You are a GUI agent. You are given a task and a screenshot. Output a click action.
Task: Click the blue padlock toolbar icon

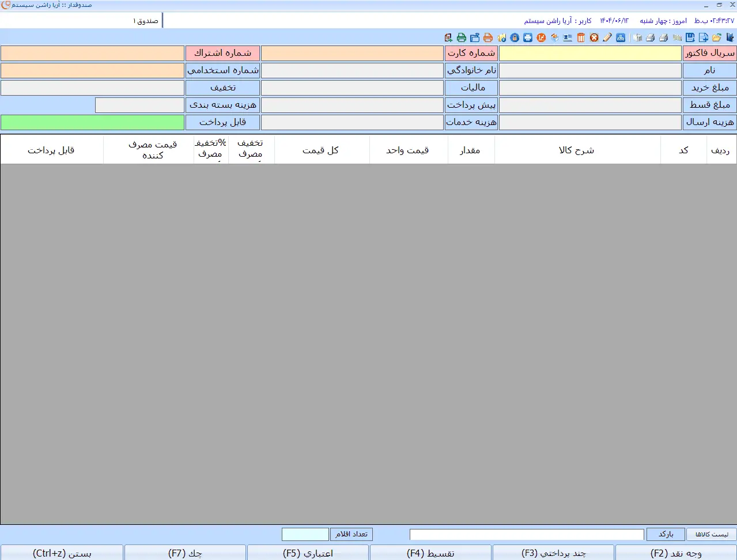[x=515, y=37]
